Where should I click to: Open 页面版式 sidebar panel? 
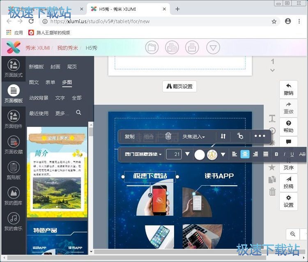click(14, 68)
